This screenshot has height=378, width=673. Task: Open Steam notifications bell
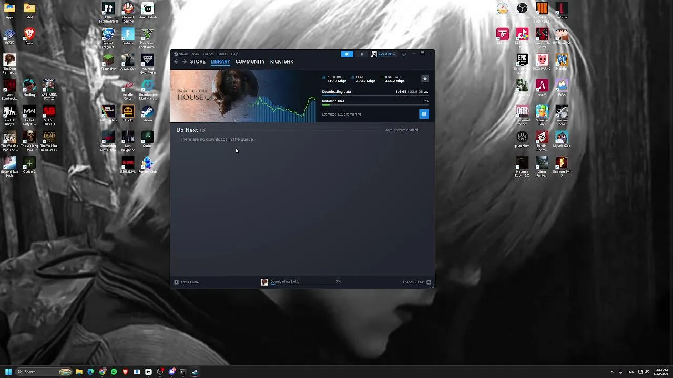pyautogui.click(x=361, y=54)
